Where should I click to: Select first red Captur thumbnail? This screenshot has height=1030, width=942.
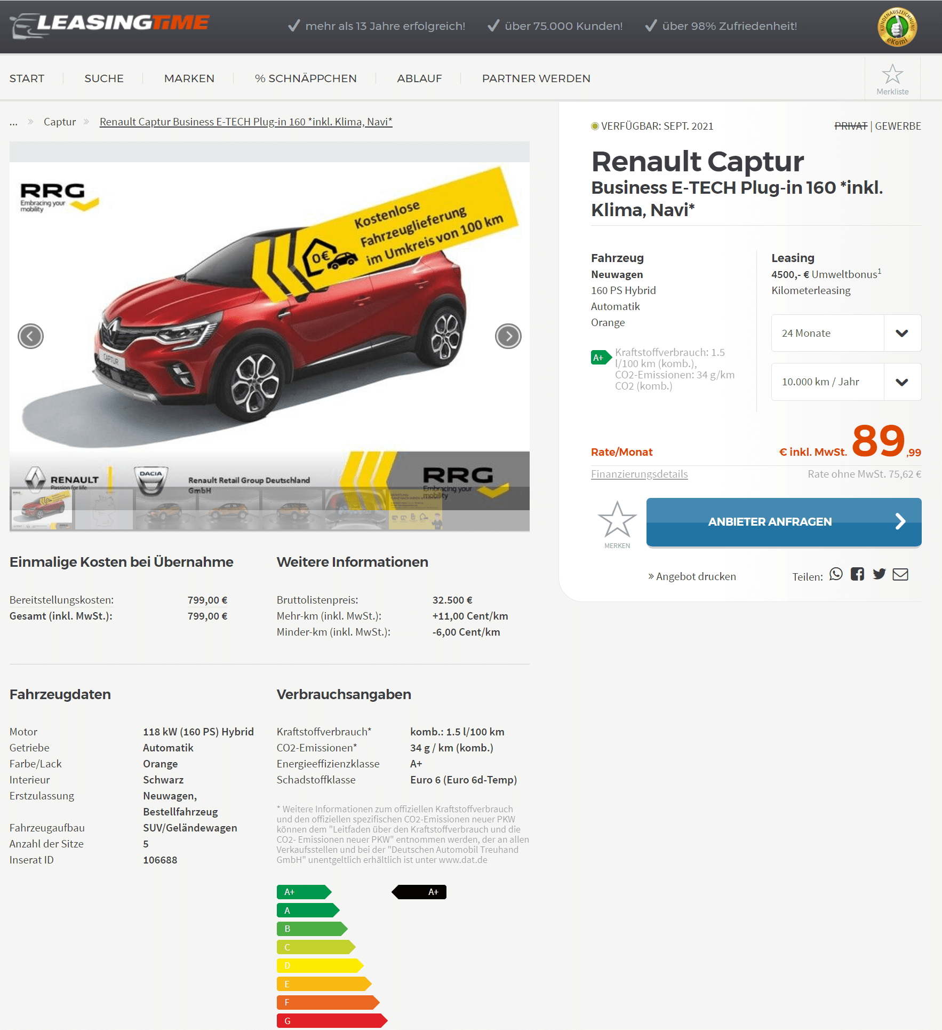(x=42, y=509)
